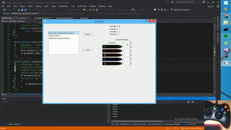Click the GuitarHeroMidiMapper status bar entry
The width and height of the screenshot is (231, 130).
[x=192, y=128]
